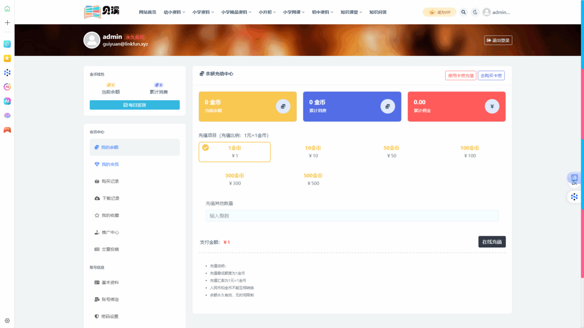The height and width of the screenshot is (328, 584).
Task: Select the 10金币 recharge option
Action: point(313,152)
